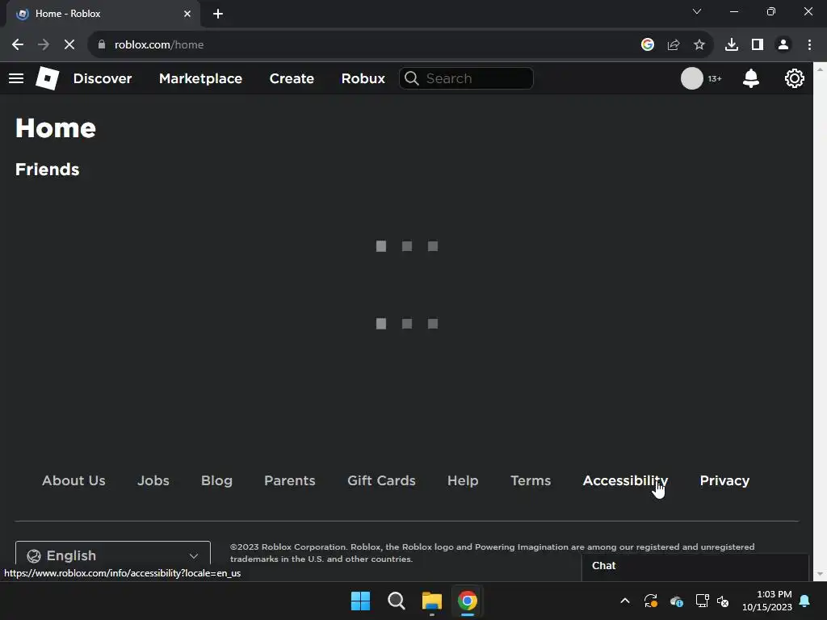The height and width of the screenshot is (620, 827).
Task: Open the Discover page
Action: coord(103,78)
